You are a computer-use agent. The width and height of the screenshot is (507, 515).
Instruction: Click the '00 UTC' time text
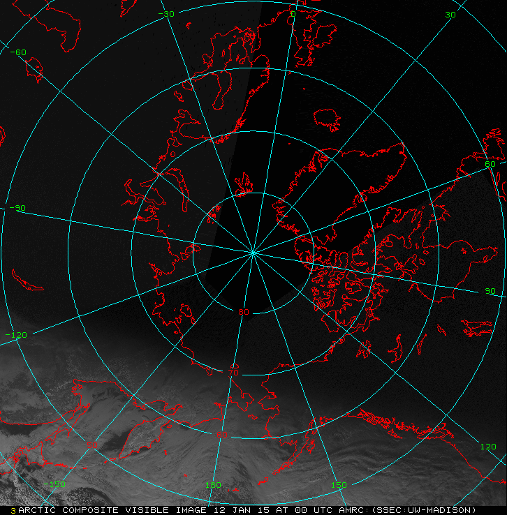click(x=314, y=510)
